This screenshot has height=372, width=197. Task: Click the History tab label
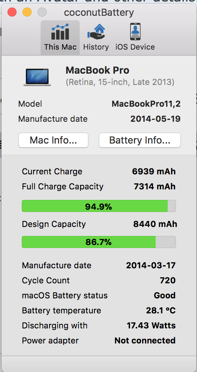point(96,47)
